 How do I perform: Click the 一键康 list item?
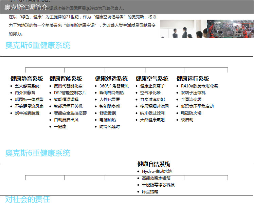(60, 127)
